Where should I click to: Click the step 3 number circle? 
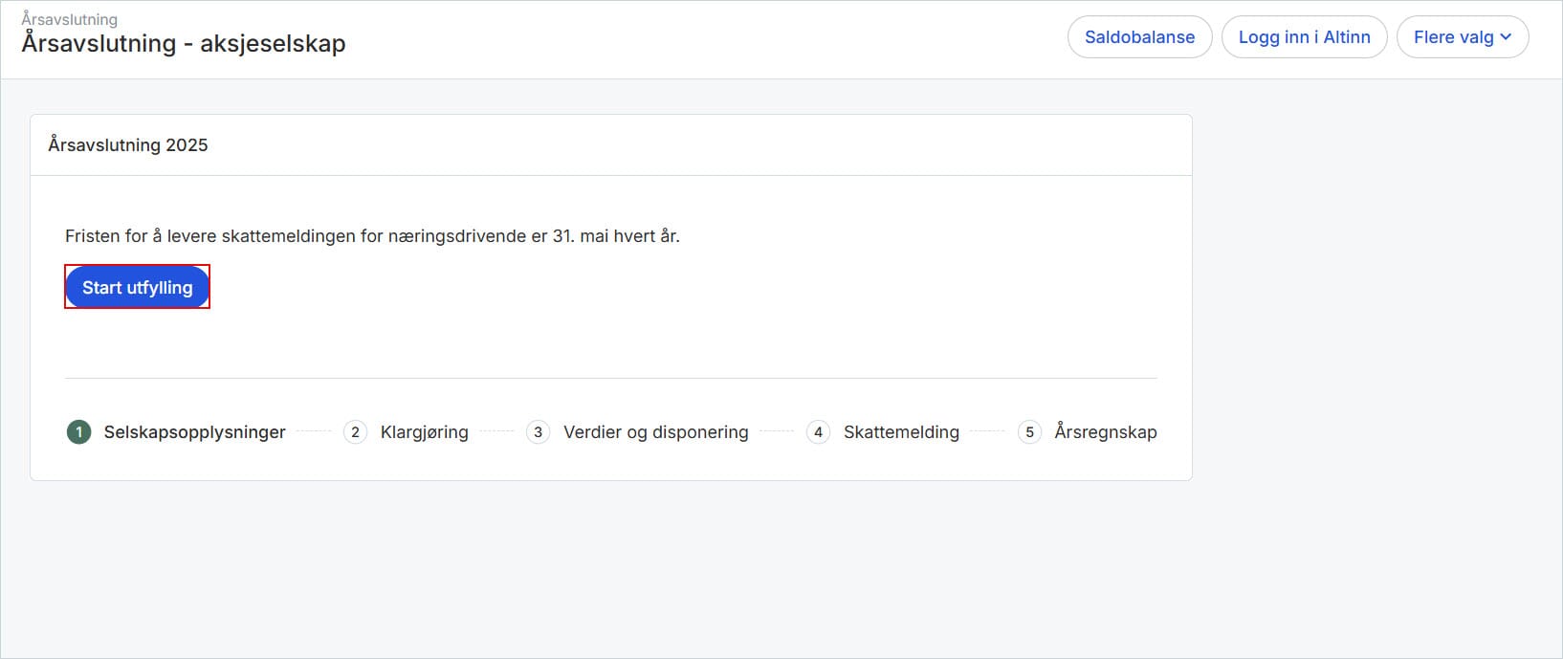[538, 432]
